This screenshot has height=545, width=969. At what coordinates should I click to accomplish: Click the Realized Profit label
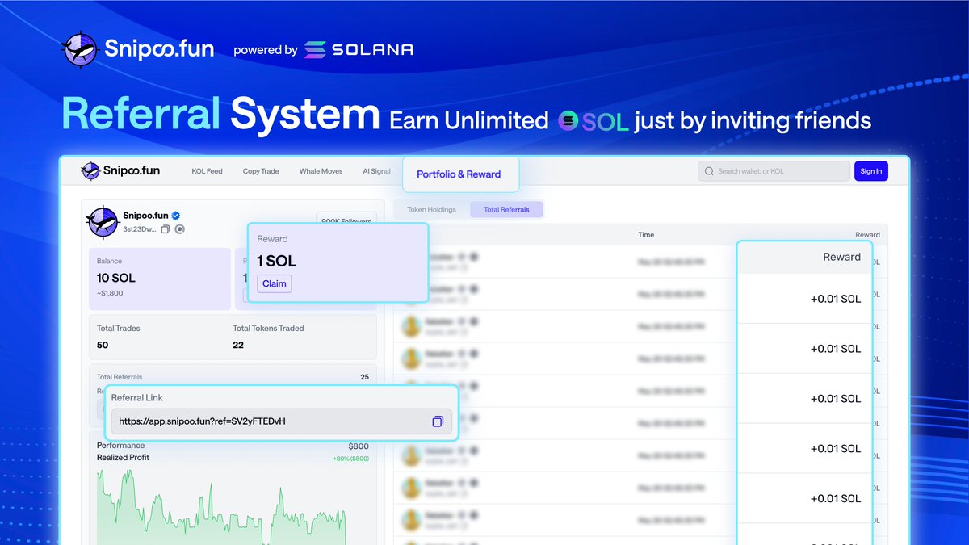coord(123,458)
